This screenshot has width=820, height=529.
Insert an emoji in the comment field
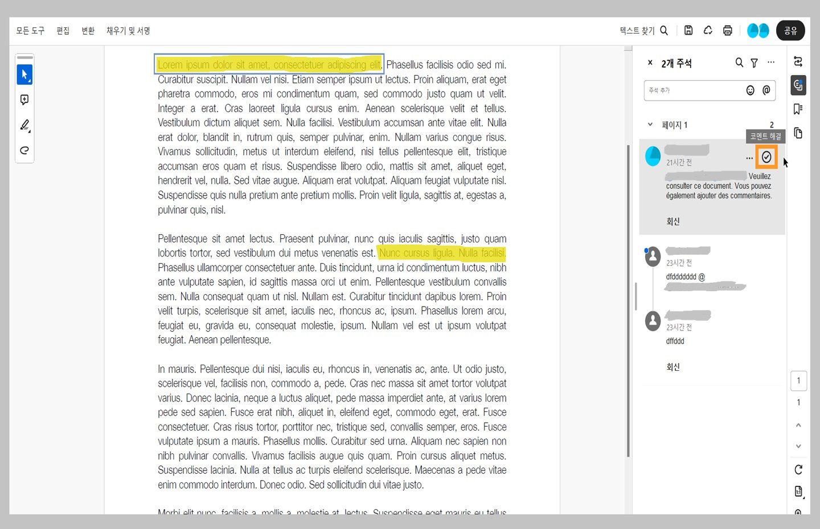click(751, 90)
